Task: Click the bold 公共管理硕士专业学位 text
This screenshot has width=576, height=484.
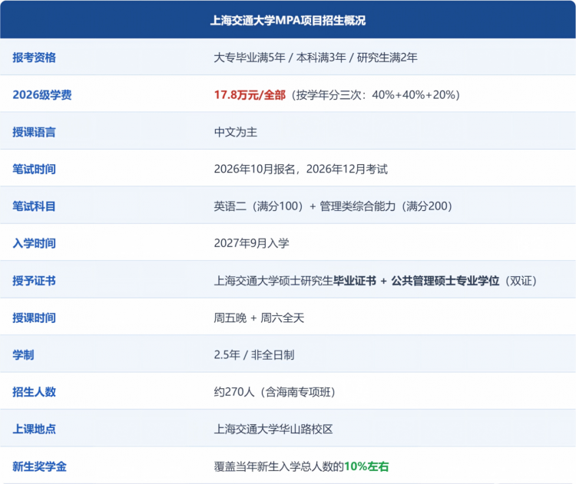Action: [x=445, y=281]
